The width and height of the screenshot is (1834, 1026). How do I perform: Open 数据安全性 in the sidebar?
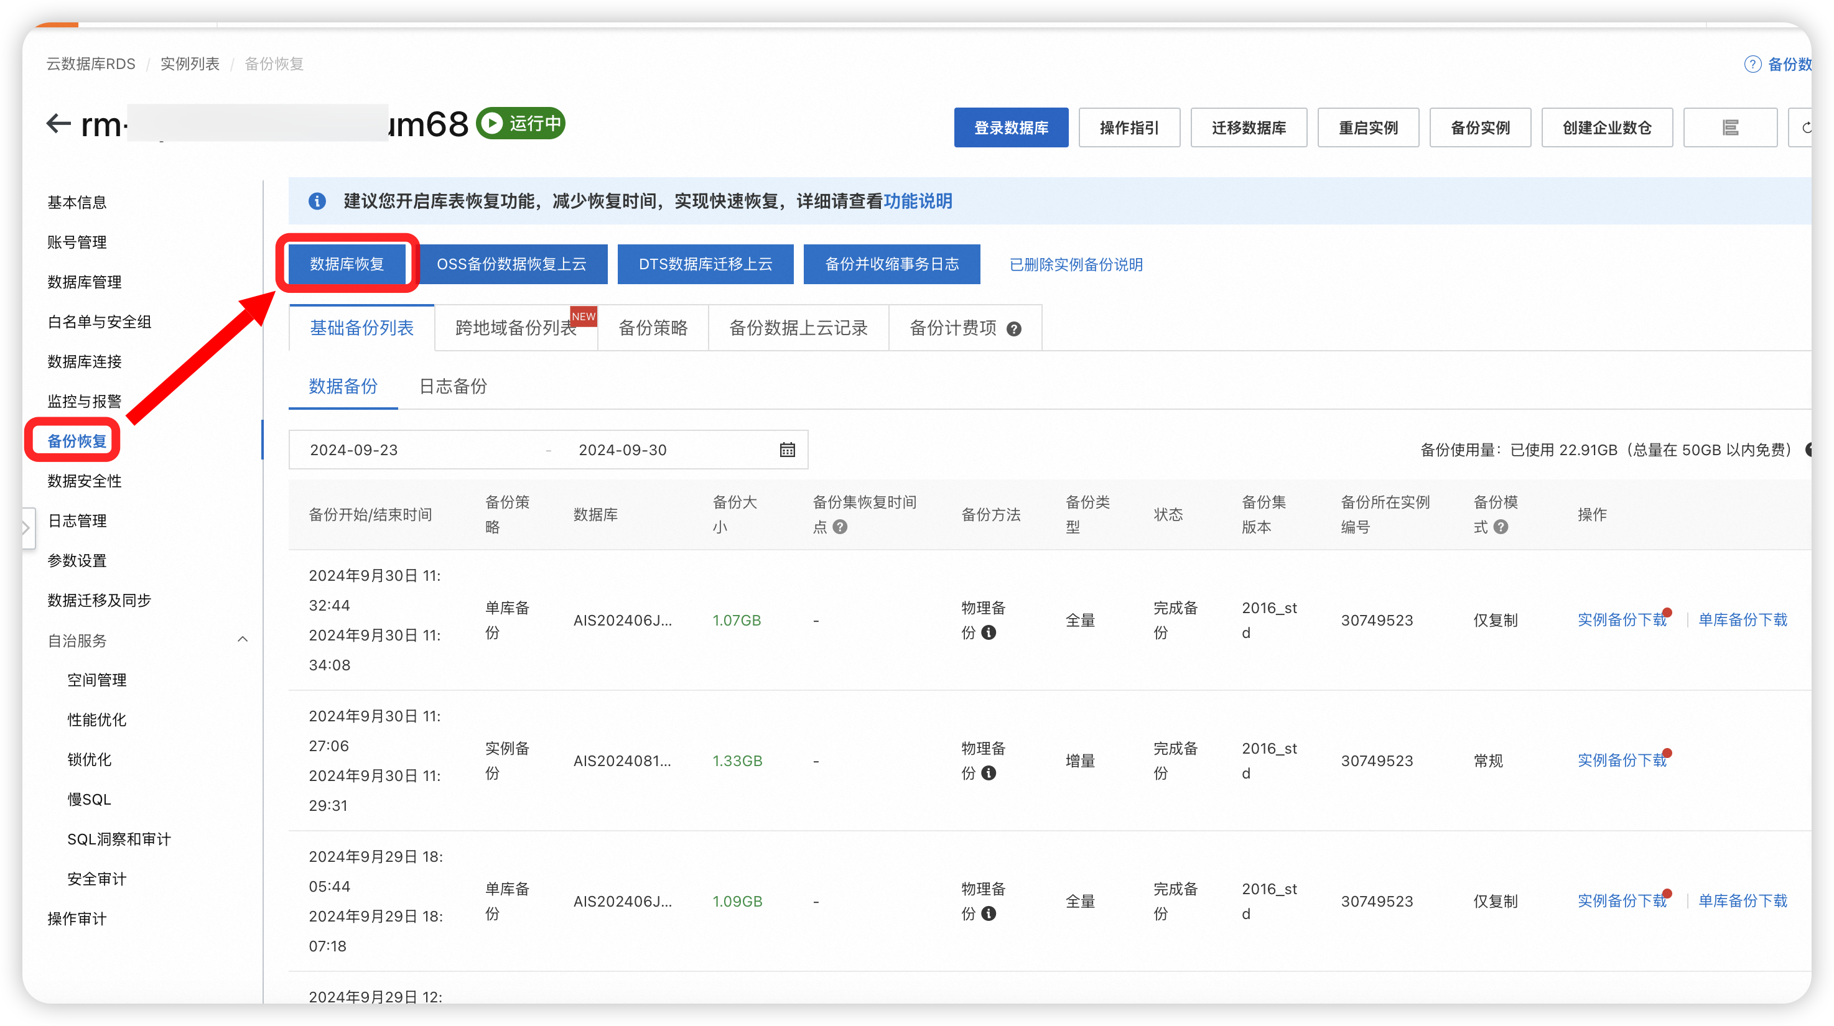[84, 481]
